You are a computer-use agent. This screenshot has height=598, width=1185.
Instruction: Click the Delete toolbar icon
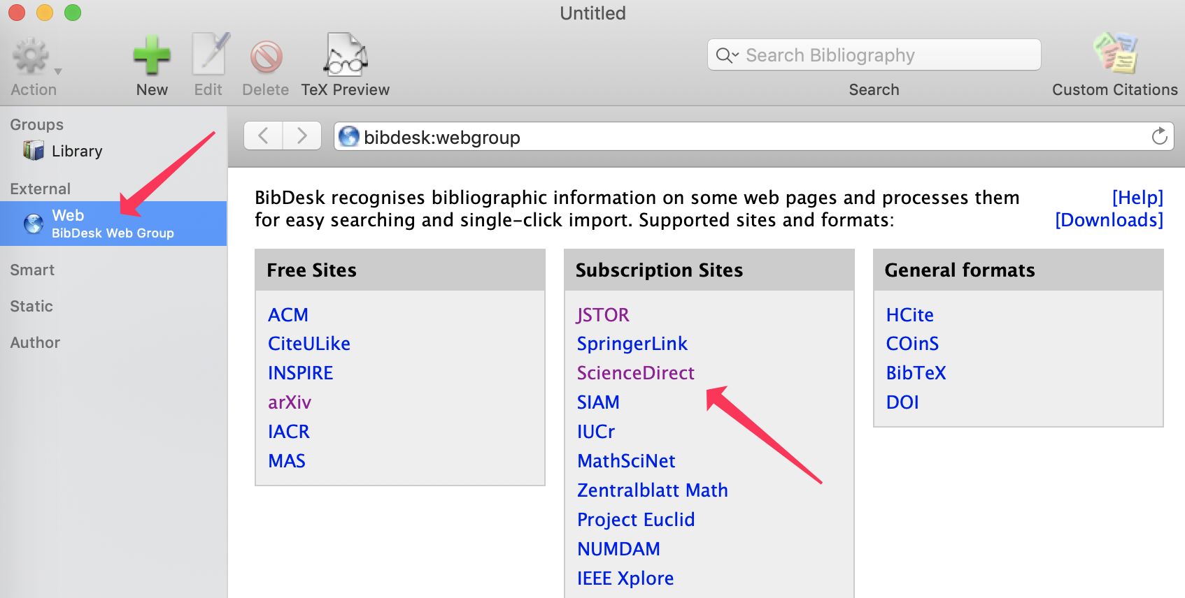click(266, 57)
